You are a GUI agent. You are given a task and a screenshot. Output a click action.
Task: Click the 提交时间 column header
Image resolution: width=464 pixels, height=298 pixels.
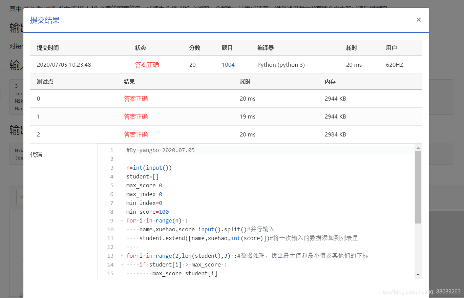point(47,48)
